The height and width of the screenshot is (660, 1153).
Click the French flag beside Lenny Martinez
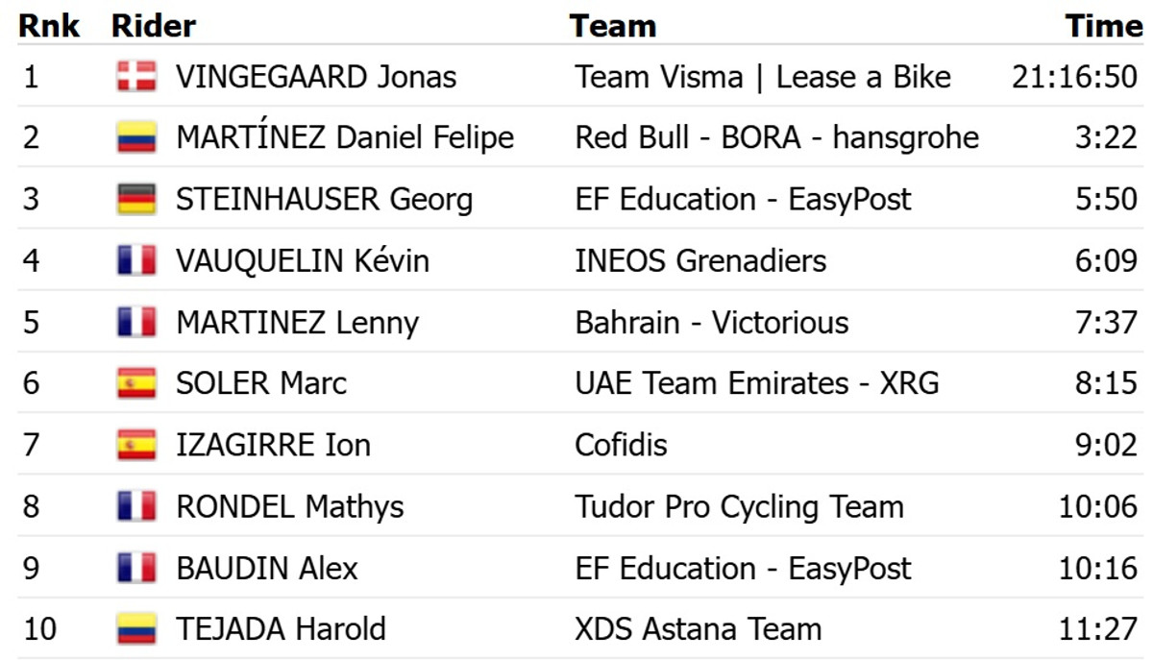pos(135,323)
